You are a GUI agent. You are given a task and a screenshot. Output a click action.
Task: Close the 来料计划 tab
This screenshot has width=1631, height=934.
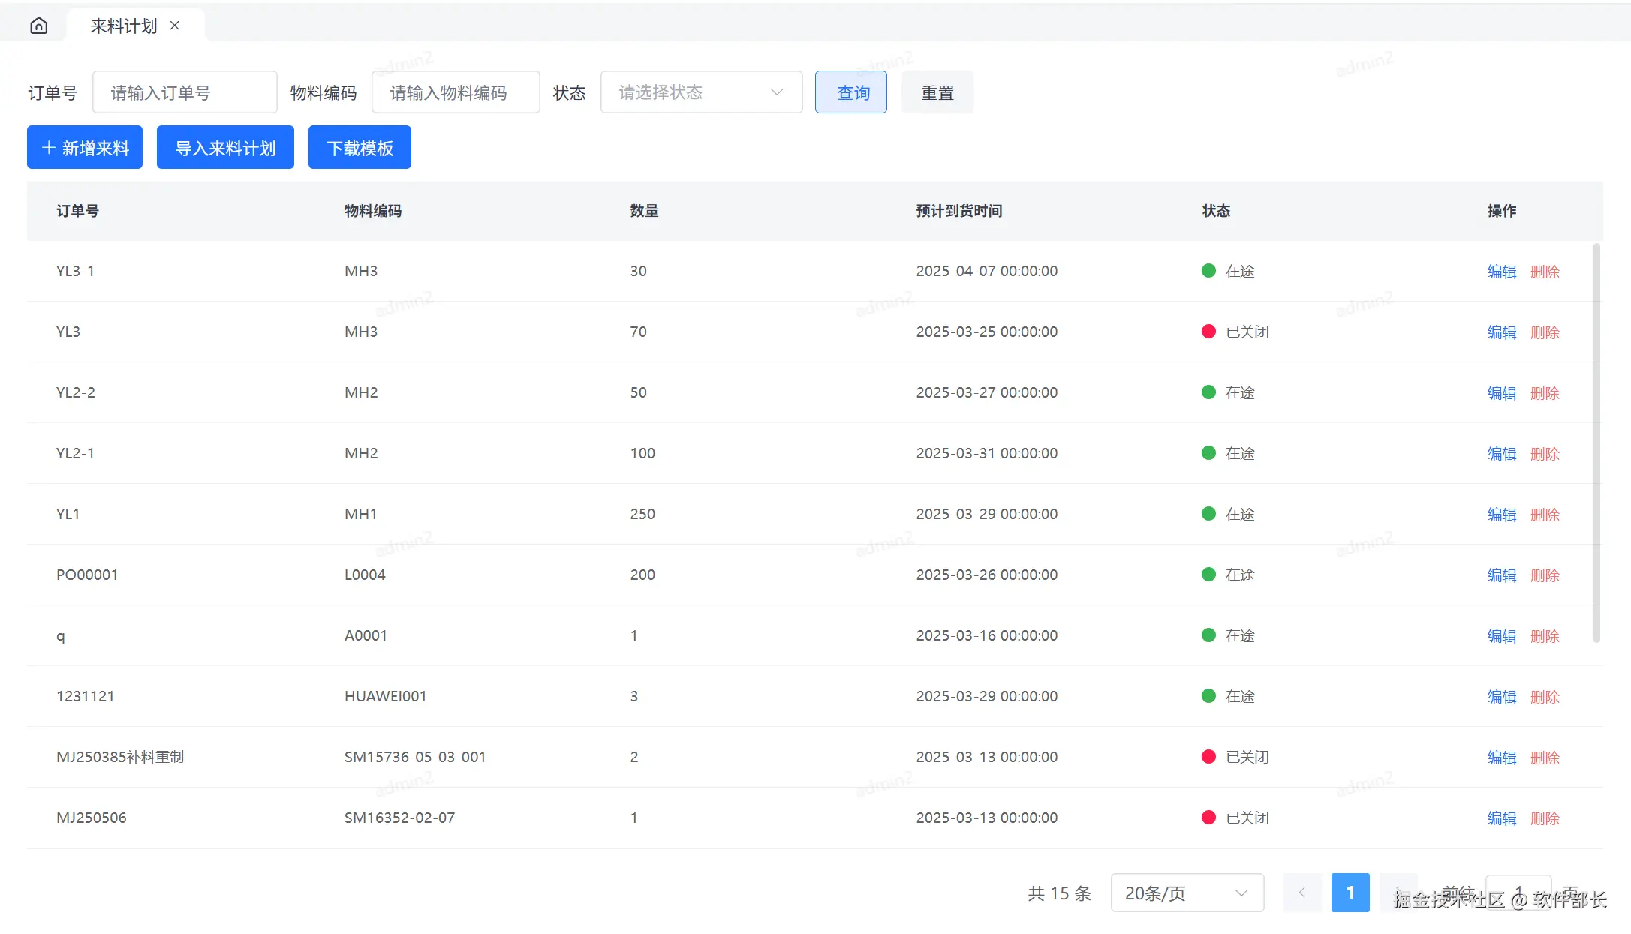[x=175, y=26]
